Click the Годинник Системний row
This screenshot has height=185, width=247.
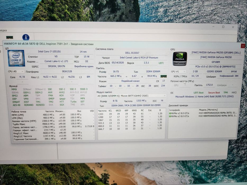53,139
